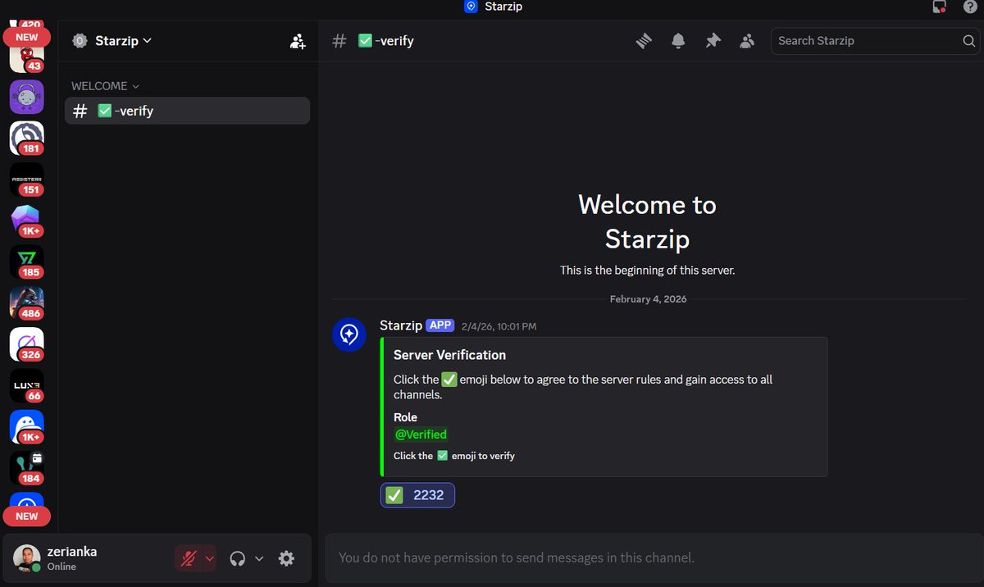Click the @Verified role mention
Screen dimensions: 984x587
[x=421, y=435]
